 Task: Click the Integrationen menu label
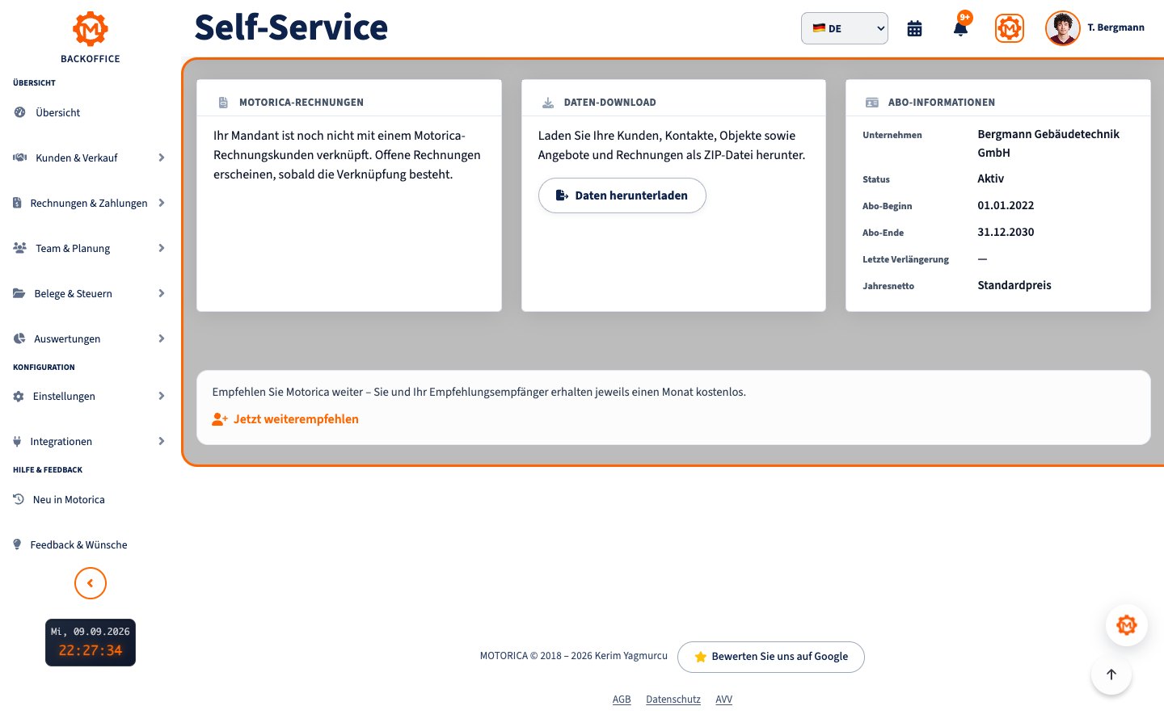(61, 441)
